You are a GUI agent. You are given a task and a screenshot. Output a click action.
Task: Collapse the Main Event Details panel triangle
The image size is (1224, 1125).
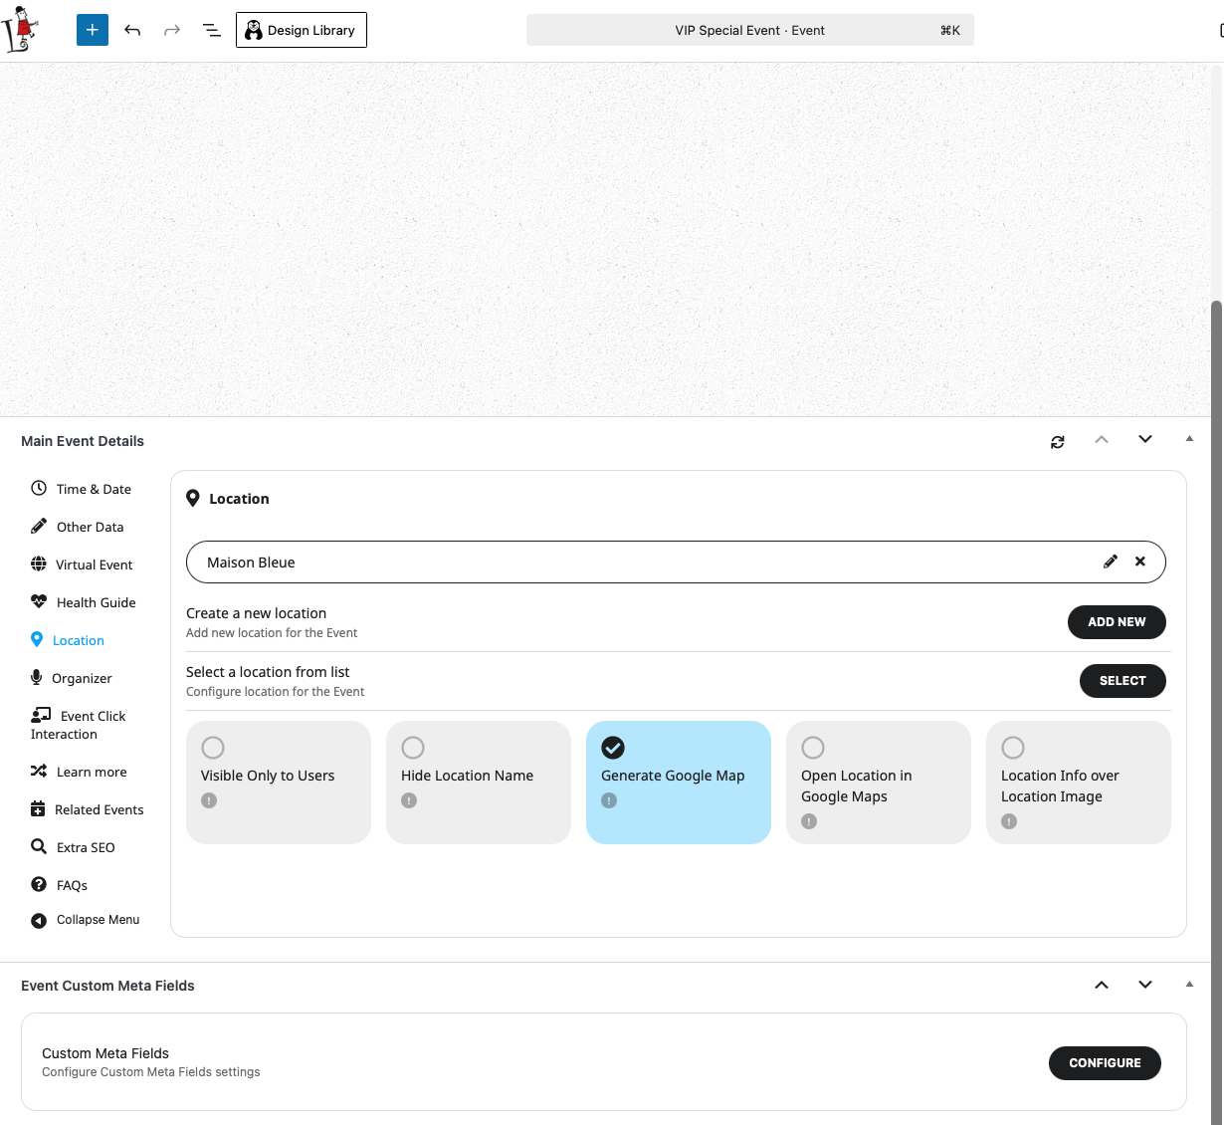point(1189,439)
